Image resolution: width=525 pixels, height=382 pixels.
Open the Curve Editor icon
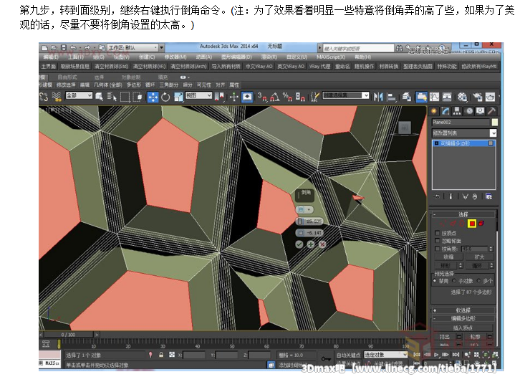(434, 97)
